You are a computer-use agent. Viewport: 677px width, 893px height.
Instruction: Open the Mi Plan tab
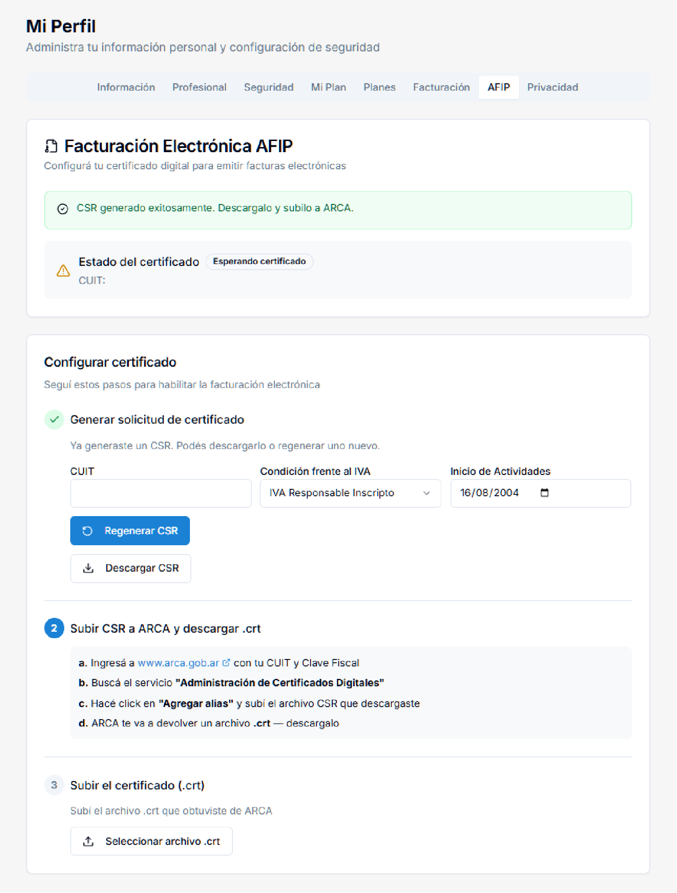[x=329, y=87]
